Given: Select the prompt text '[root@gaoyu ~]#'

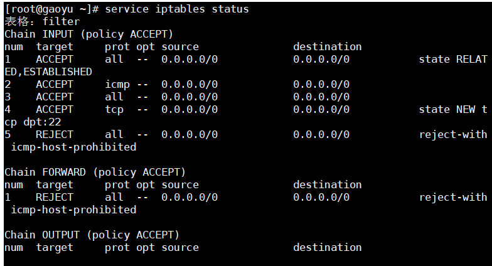Looking at the screenshot, I should click(51, 9).
